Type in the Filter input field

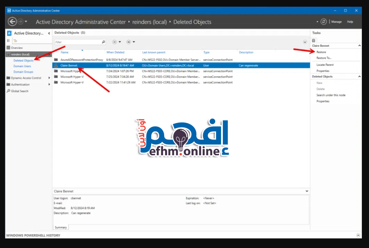[77, 42]
